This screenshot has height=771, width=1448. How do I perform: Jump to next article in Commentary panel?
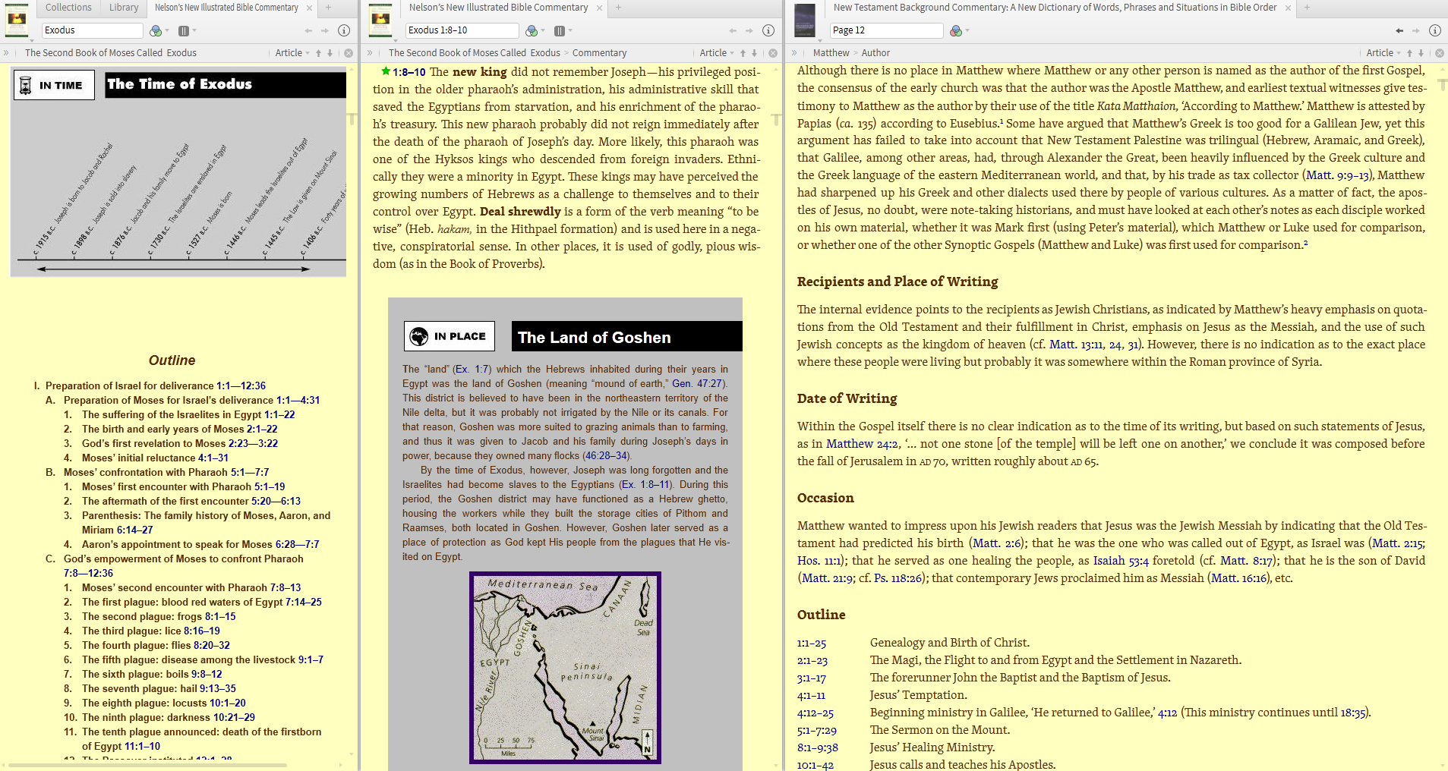(754, 53)
